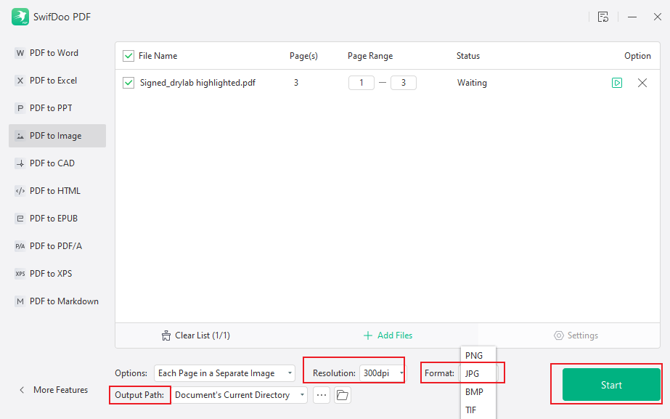Screen dimensions: 670x419
Task: Expand the Resolution dropdown
Action: 401,373
